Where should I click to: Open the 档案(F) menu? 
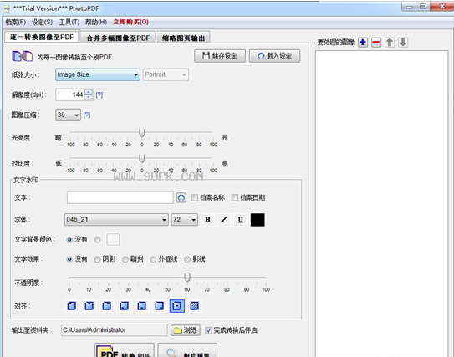coord(16,22)
